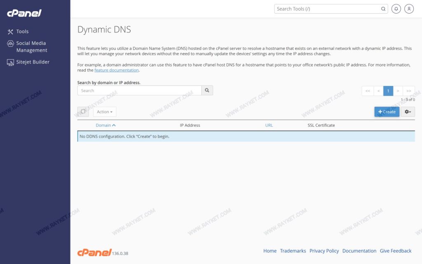Go to last page with >> button
Image resolution: width=422 pixels, height=264 pixels.
408,91
